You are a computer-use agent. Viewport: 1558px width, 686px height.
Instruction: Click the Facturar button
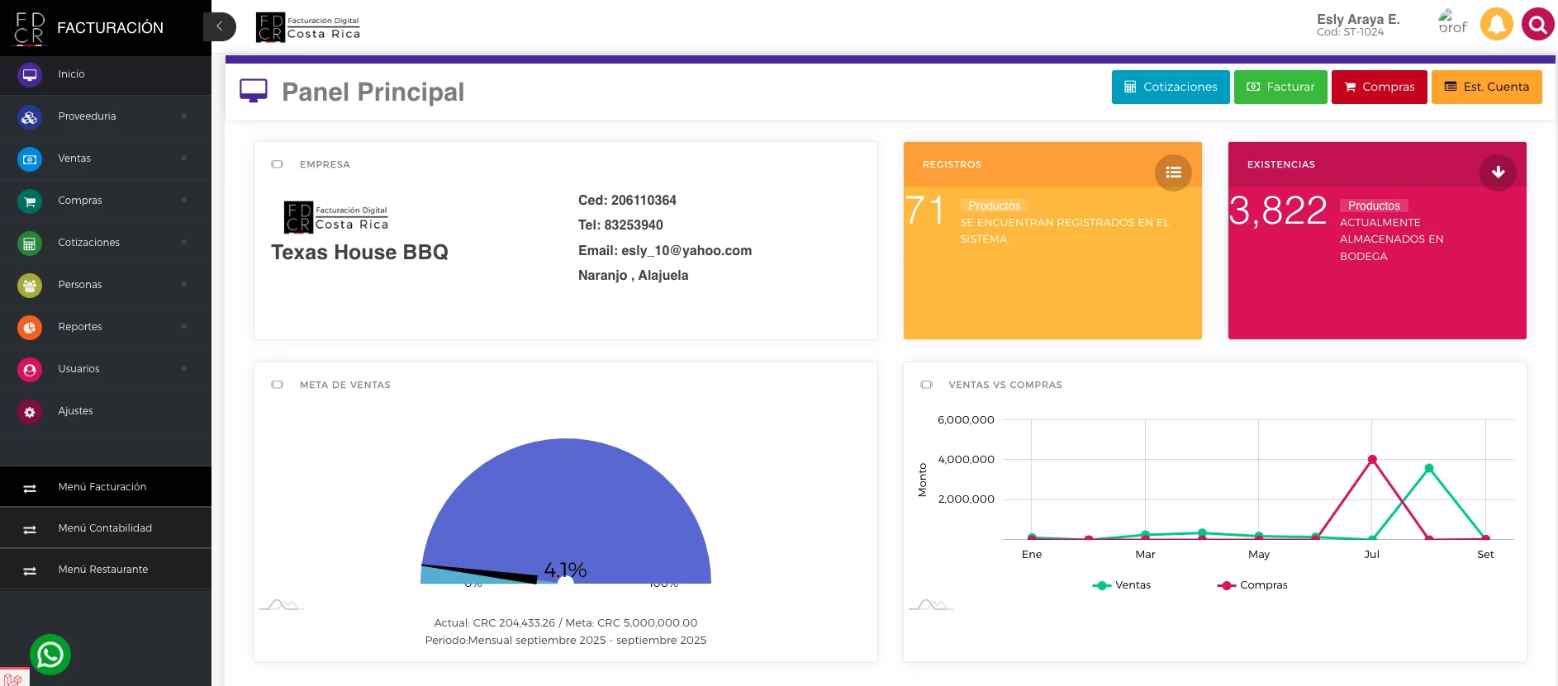[1280, 87]
